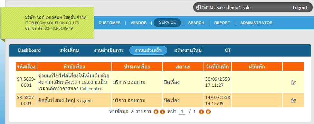Switch to the แจ้งเตือน tab
This screenshot has height=124, width=314.
tap(69, 50)
